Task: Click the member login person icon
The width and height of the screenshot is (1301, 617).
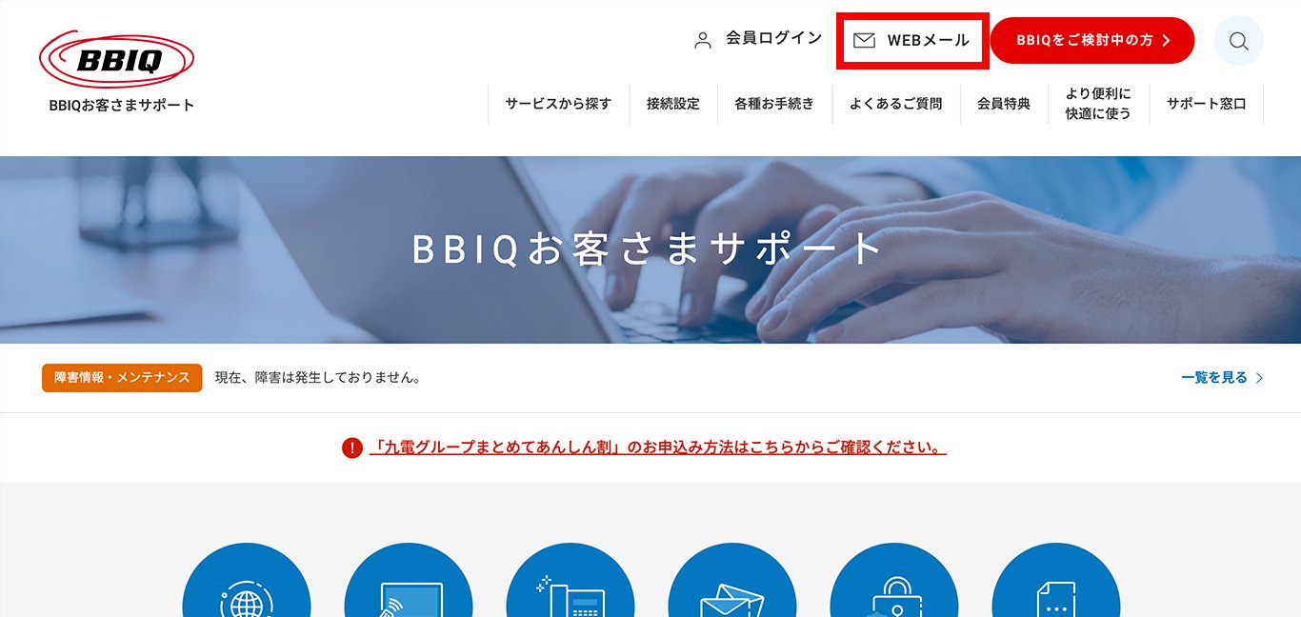Action: tap(703, 40)
